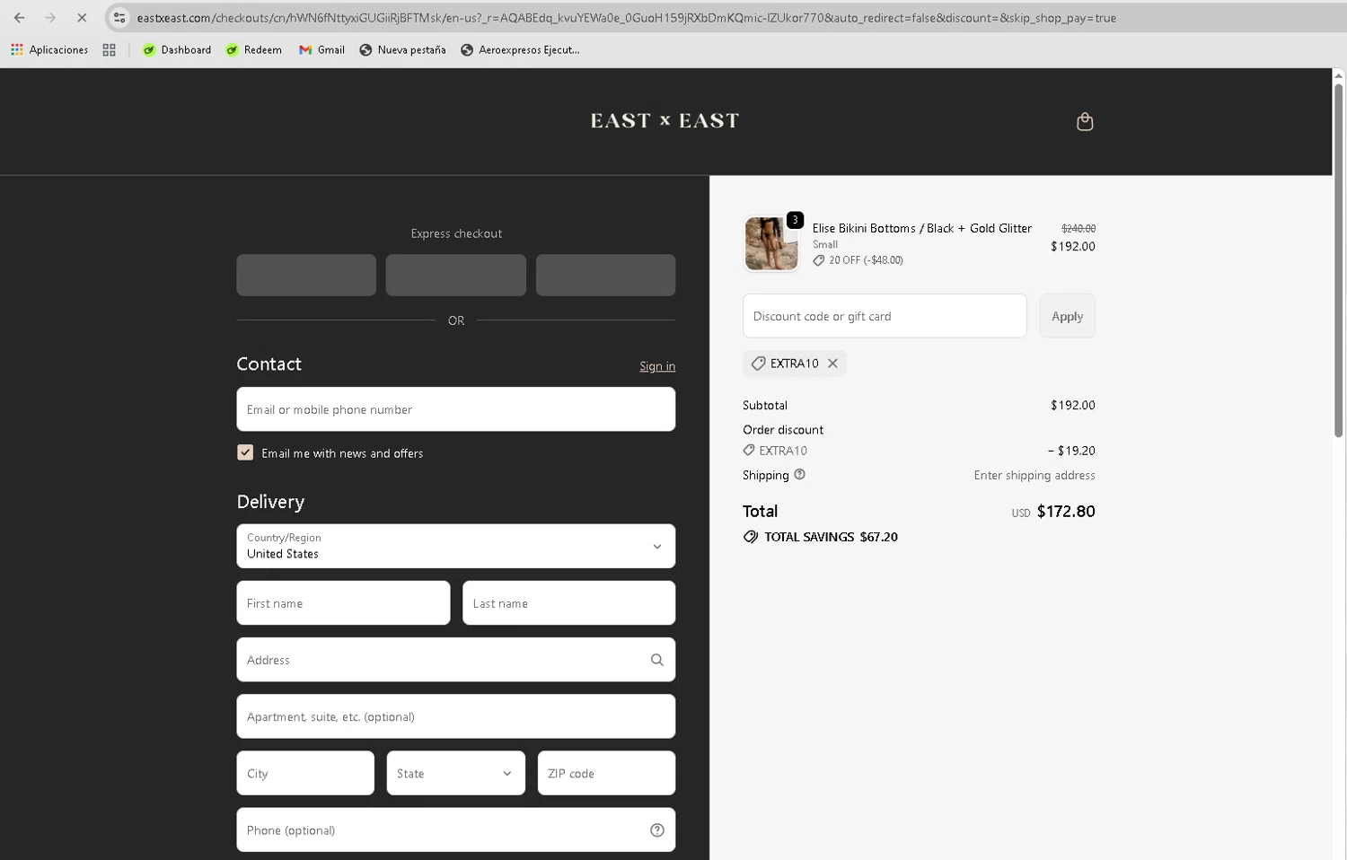Click the browser forward arrow
This screenshot has width=1347, height=860.
pyautogui.click(x=50, y=17)
